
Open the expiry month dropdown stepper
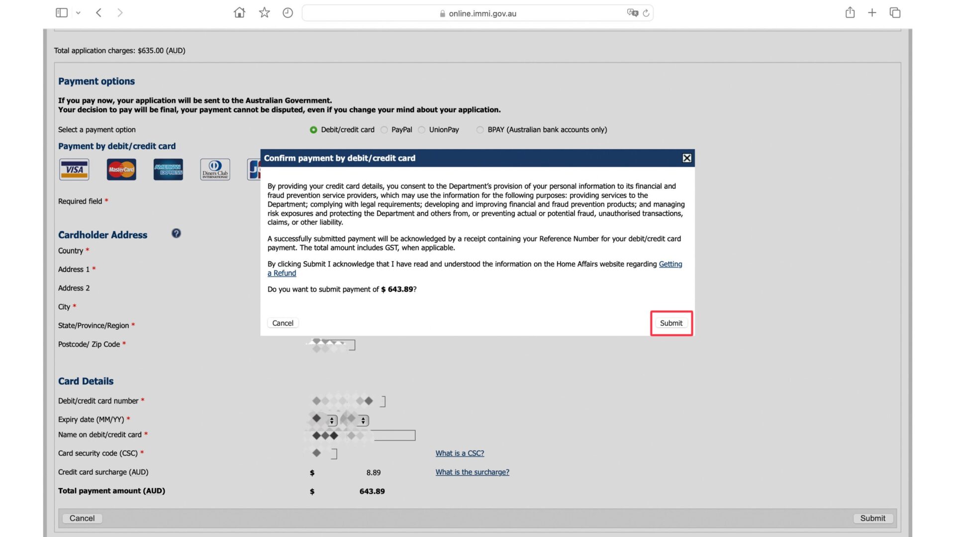click(332, 421)
